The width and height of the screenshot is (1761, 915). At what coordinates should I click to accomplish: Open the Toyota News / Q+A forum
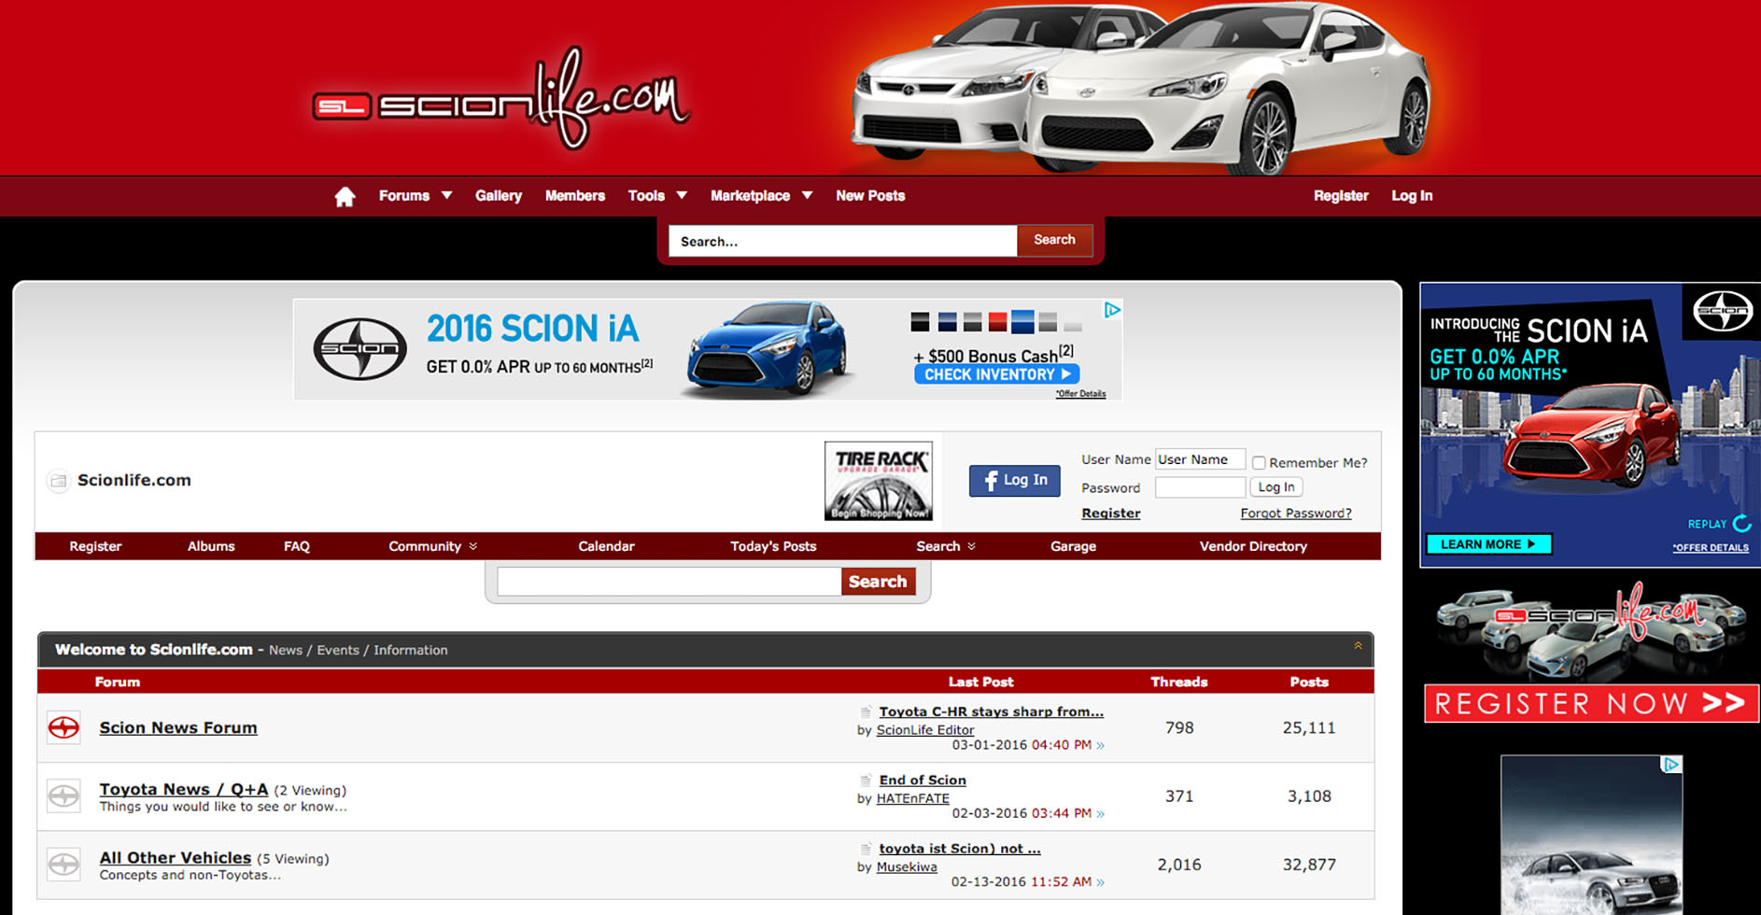click(x=184, y=789)
